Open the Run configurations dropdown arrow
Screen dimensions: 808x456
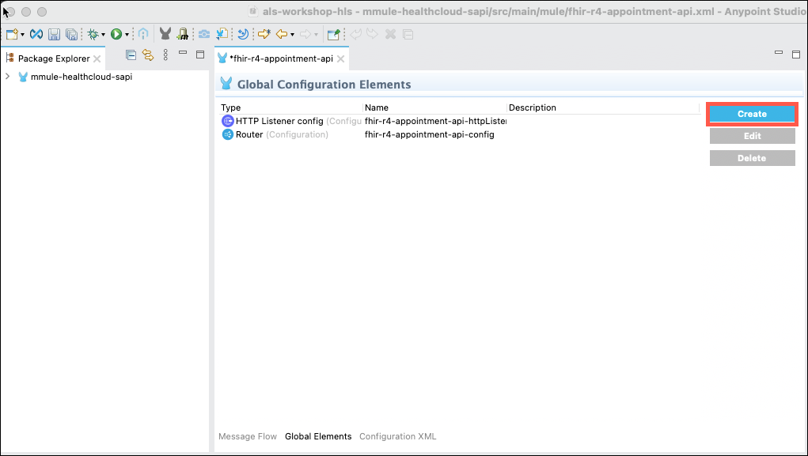tap(127, 35)
